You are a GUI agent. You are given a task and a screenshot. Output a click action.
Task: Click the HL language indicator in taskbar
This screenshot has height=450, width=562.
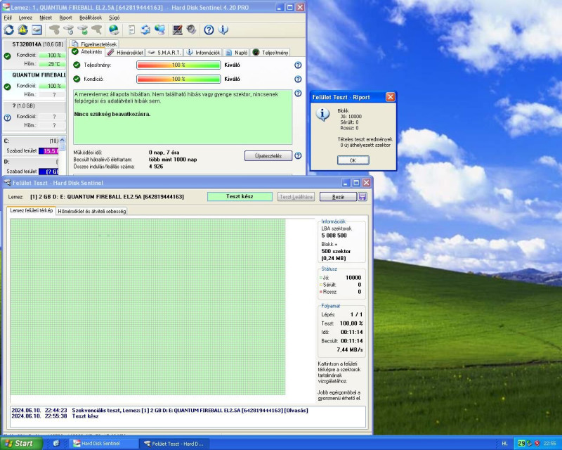[x=504, y=444]
